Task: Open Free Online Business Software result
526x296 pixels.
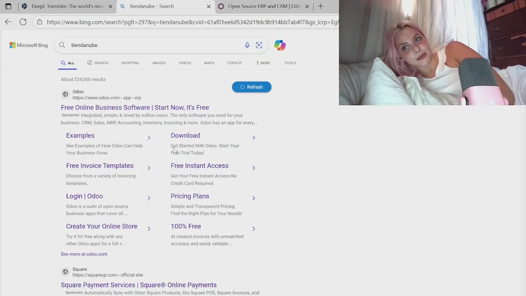Action: pyautogui.click(x=135, y=107)
